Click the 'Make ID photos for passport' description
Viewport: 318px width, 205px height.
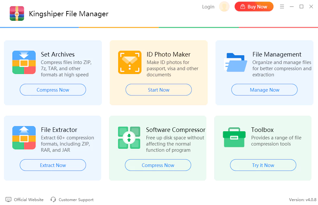[172, 69]
